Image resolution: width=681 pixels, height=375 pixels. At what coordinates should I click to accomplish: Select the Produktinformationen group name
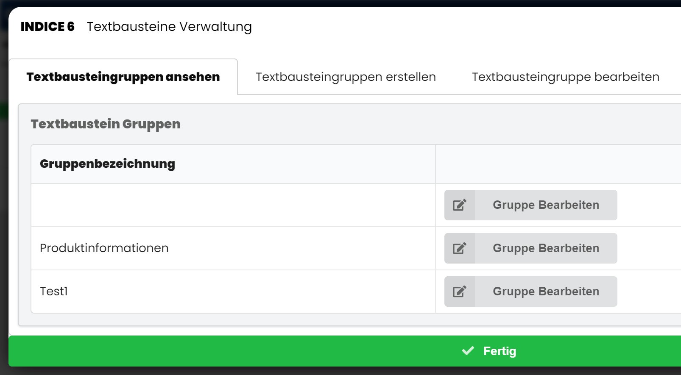[x=104, y=248]
